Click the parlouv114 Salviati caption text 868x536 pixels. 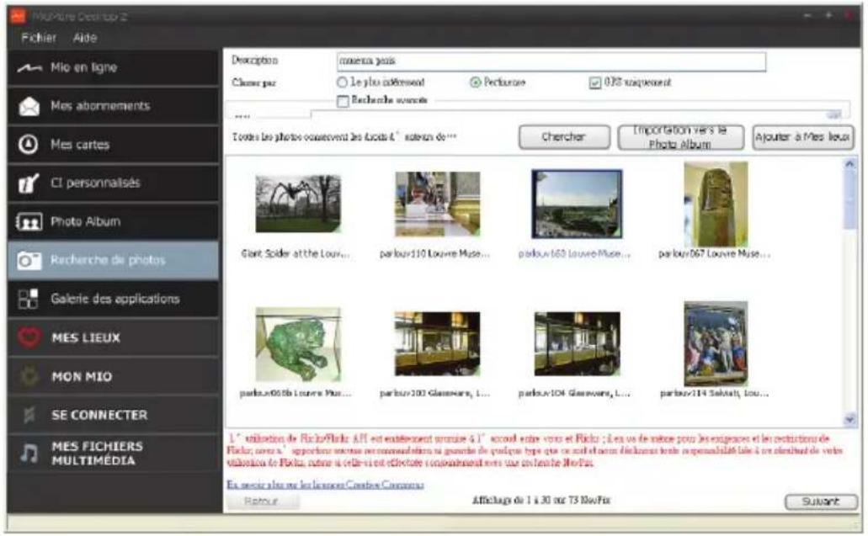coord(714,393)
